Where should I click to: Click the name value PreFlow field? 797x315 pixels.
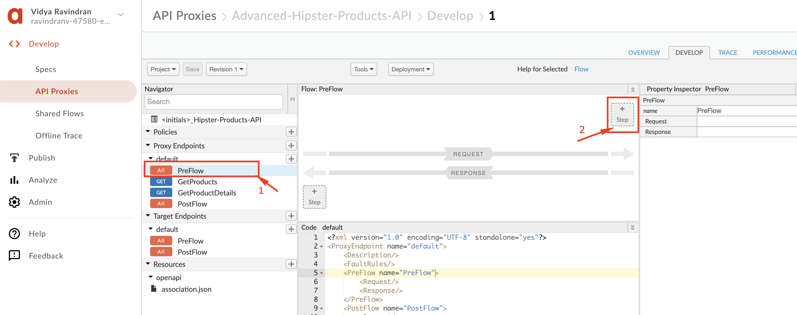click(747, 111)
